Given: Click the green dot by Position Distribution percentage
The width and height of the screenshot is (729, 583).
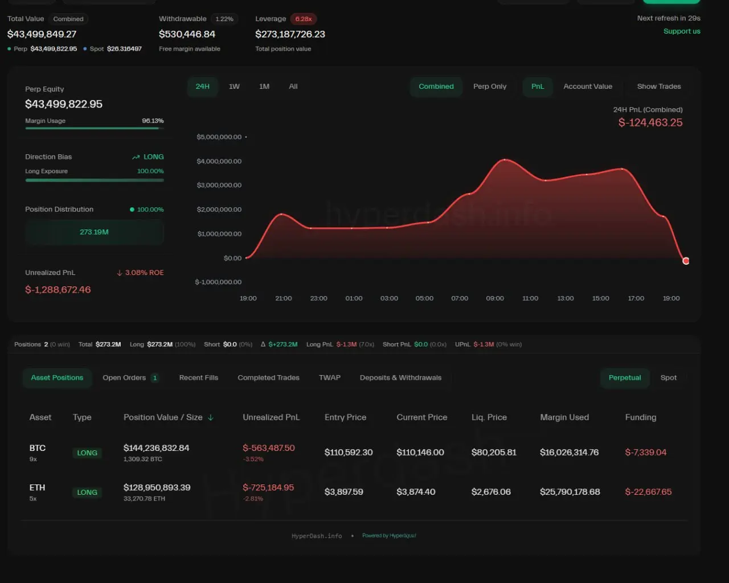Looking at the screenshot, I should (132, 210).
